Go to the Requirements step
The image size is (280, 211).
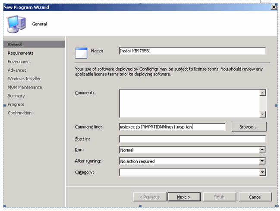click(x=21, y=53)
